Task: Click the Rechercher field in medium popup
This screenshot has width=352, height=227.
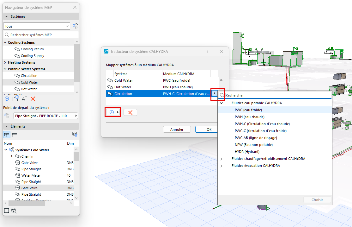Action: (275, 95)
